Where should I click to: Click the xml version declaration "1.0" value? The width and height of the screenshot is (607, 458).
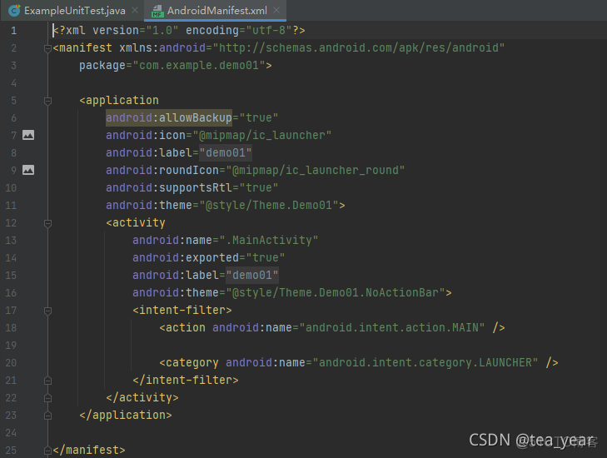click(162, 30)
